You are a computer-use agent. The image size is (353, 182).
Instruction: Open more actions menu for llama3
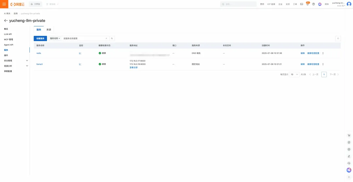pyautogui.click(x=323, y=64)
